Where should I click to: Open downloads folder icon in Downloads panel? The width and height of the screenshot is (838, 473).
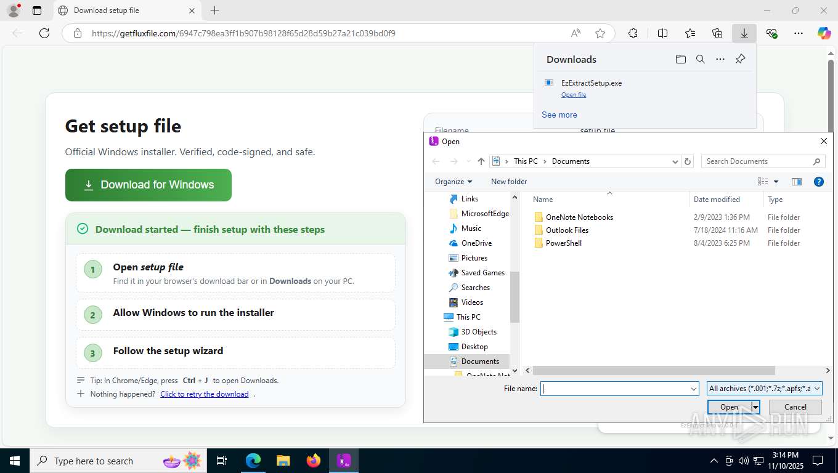coord(681,59)
